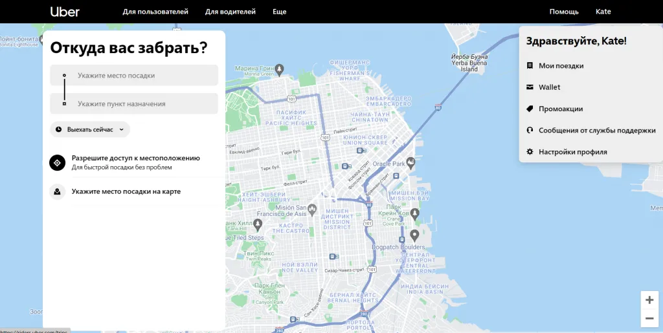
Task: Expand the Еще menu
Action: [279, 12]
